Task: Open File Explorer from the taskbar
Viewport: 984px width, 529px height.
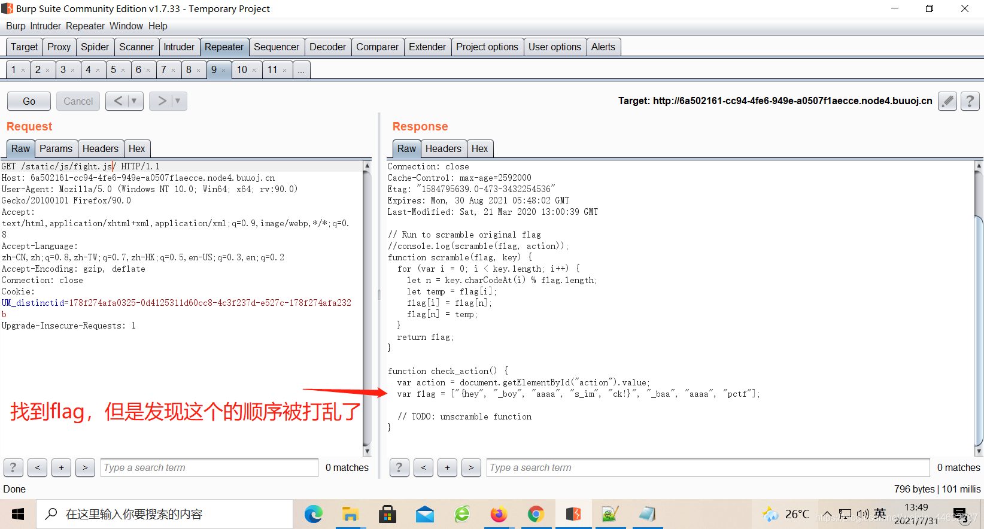Action: click(350, 514)
